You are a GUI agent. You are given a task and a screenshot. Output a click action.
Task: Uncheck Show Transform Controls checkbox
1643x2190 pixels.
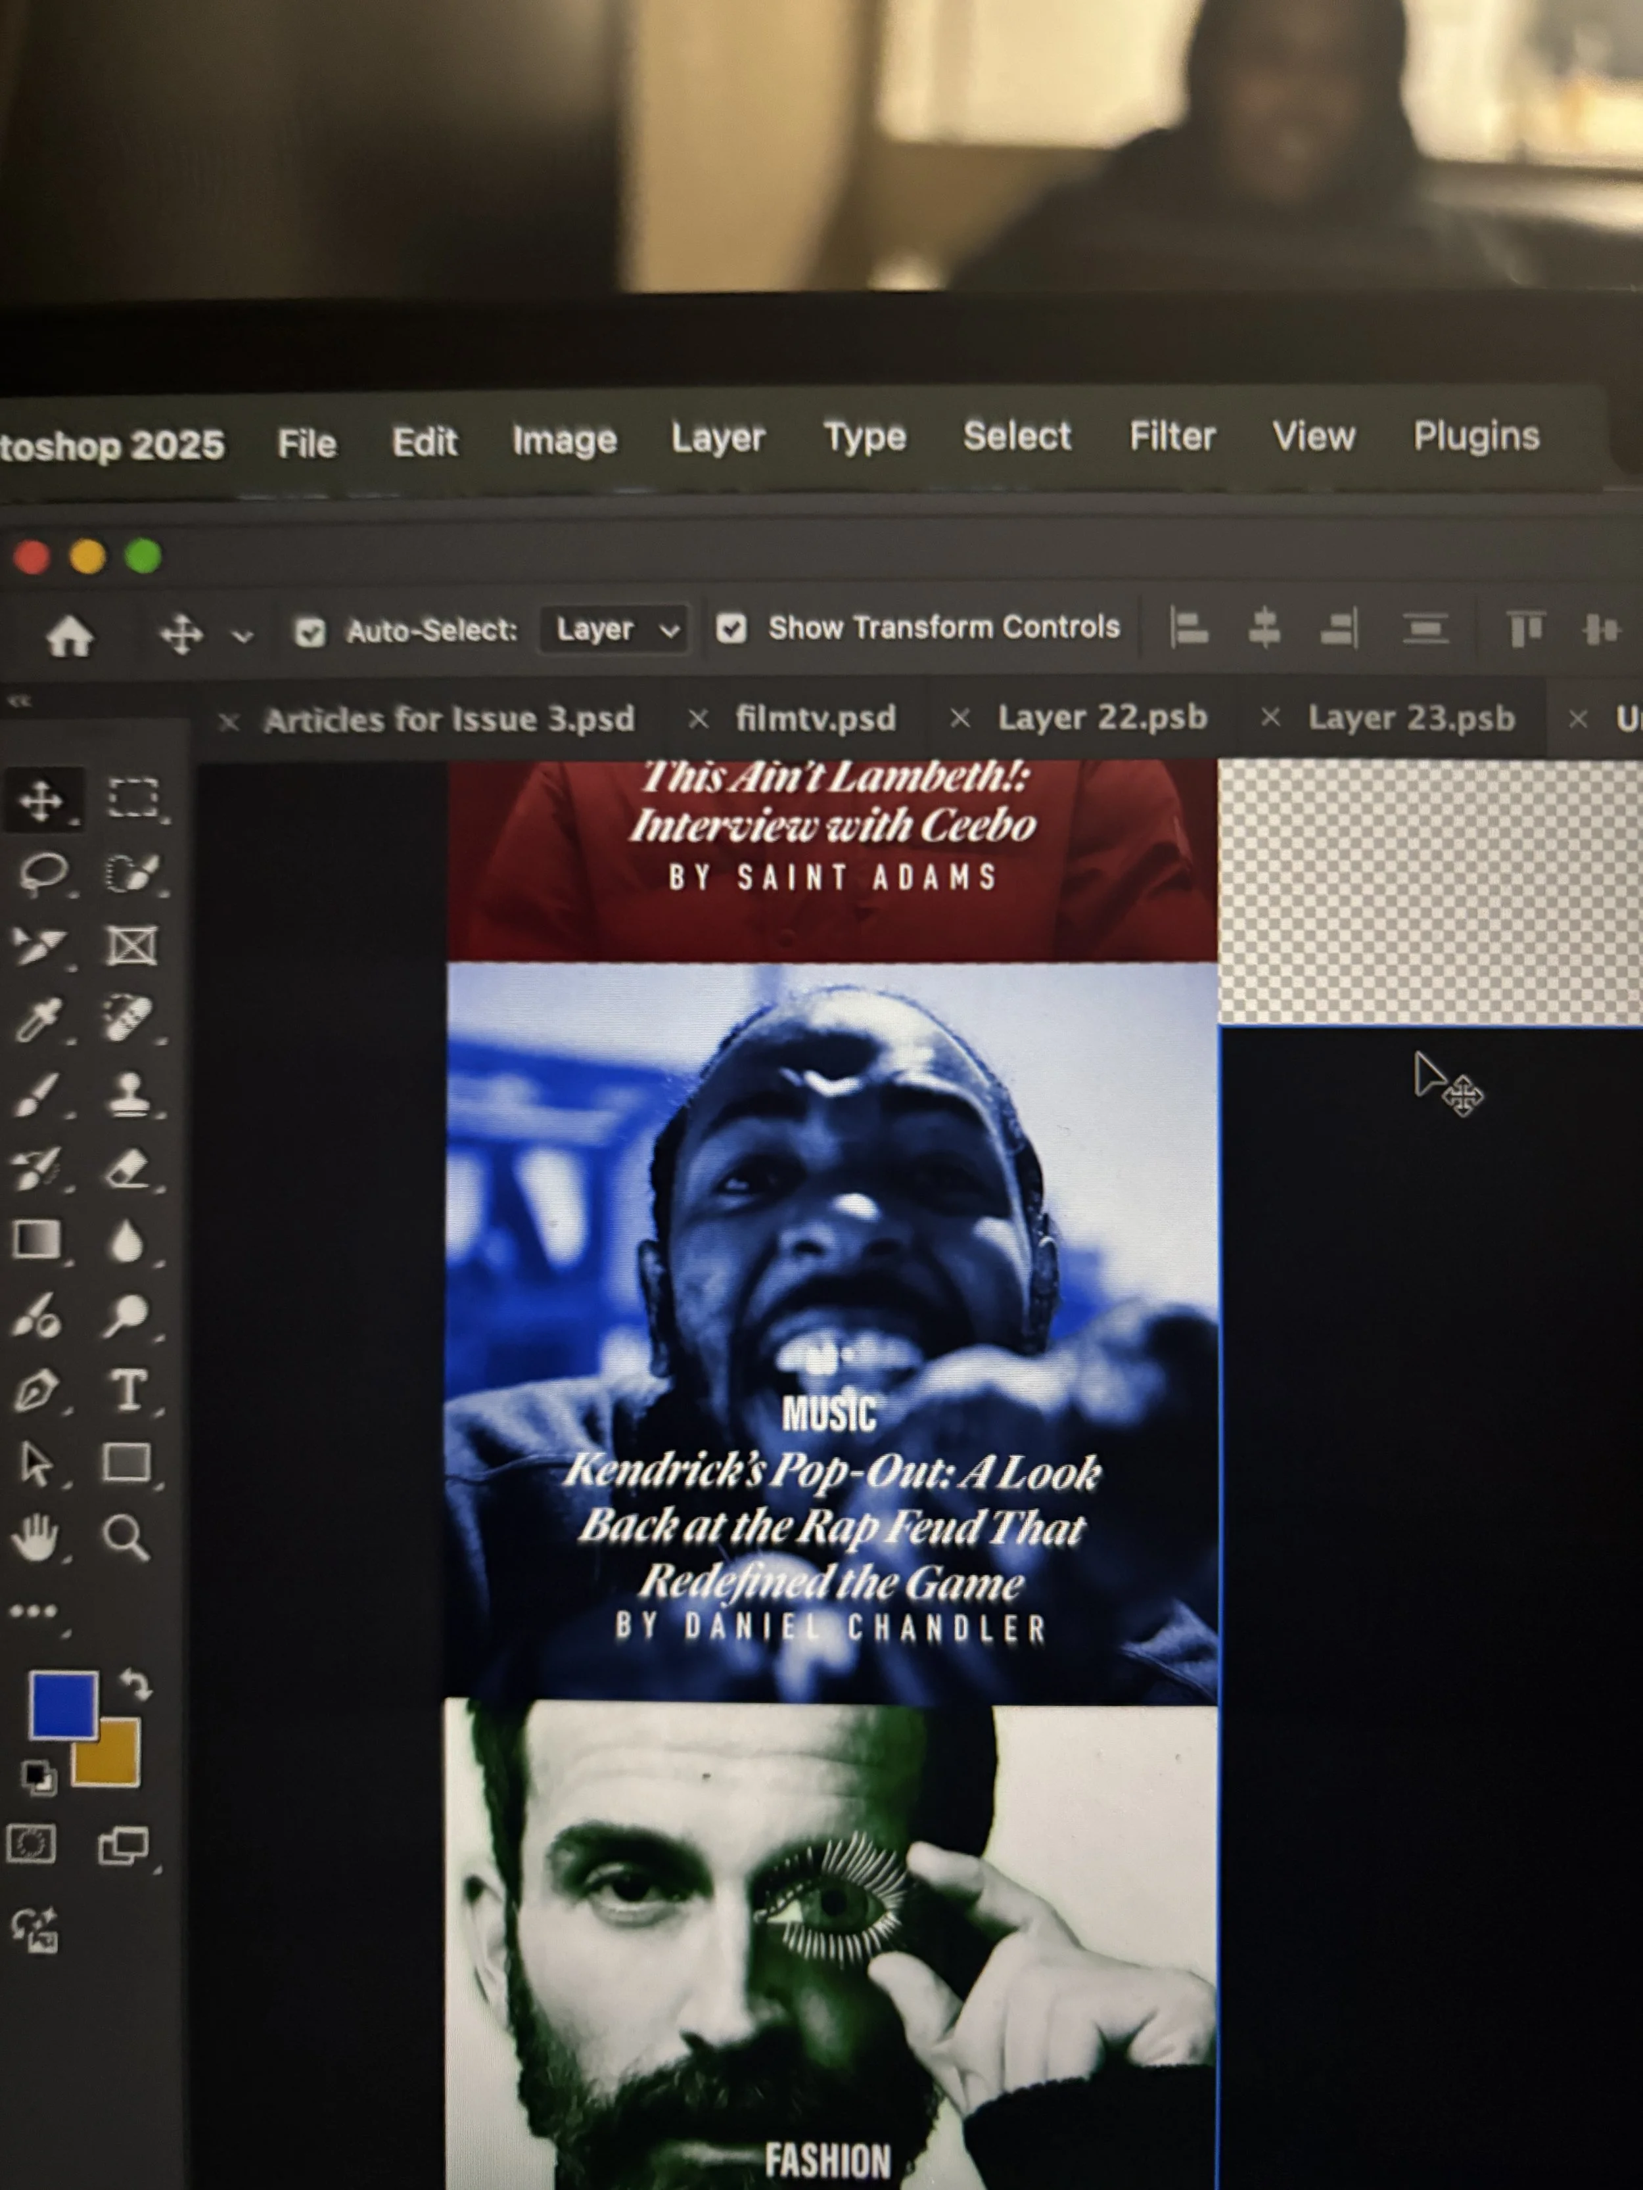pos(731,629)
